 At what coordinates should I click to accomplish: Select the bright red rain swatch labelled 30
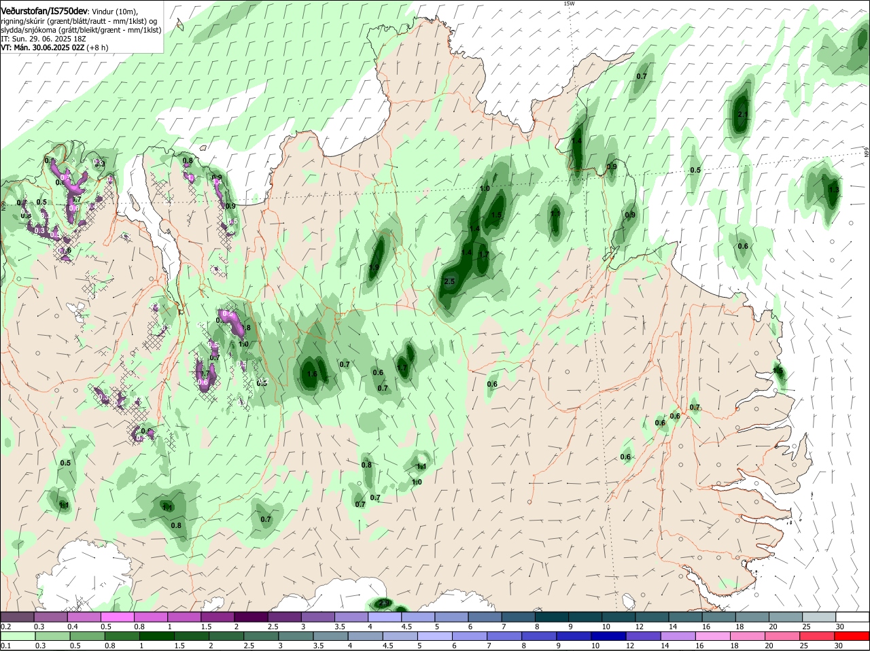[853, 636]
